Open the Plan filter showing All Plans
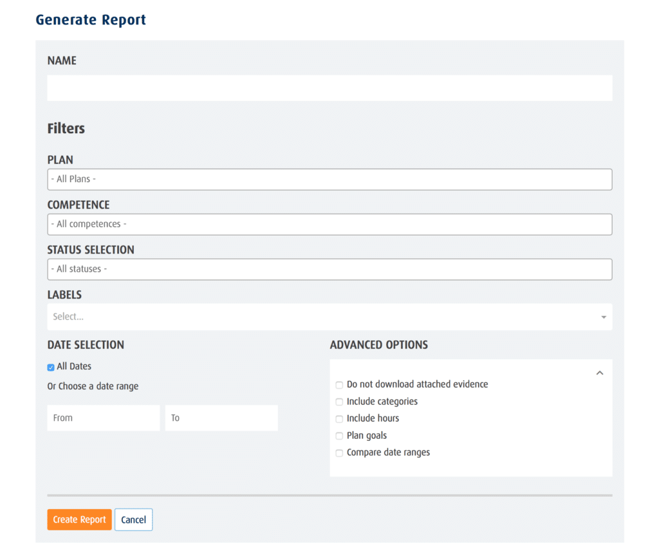The height and width of the screenshot is (556, 659). [329, 179]
